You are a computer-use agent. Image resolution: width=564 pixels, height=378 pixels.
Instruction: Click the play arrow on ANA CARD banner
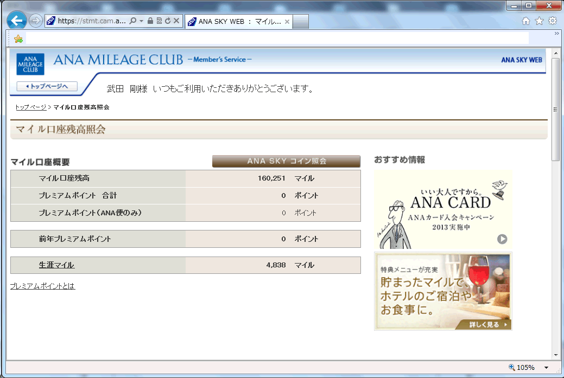click(502, 239)
